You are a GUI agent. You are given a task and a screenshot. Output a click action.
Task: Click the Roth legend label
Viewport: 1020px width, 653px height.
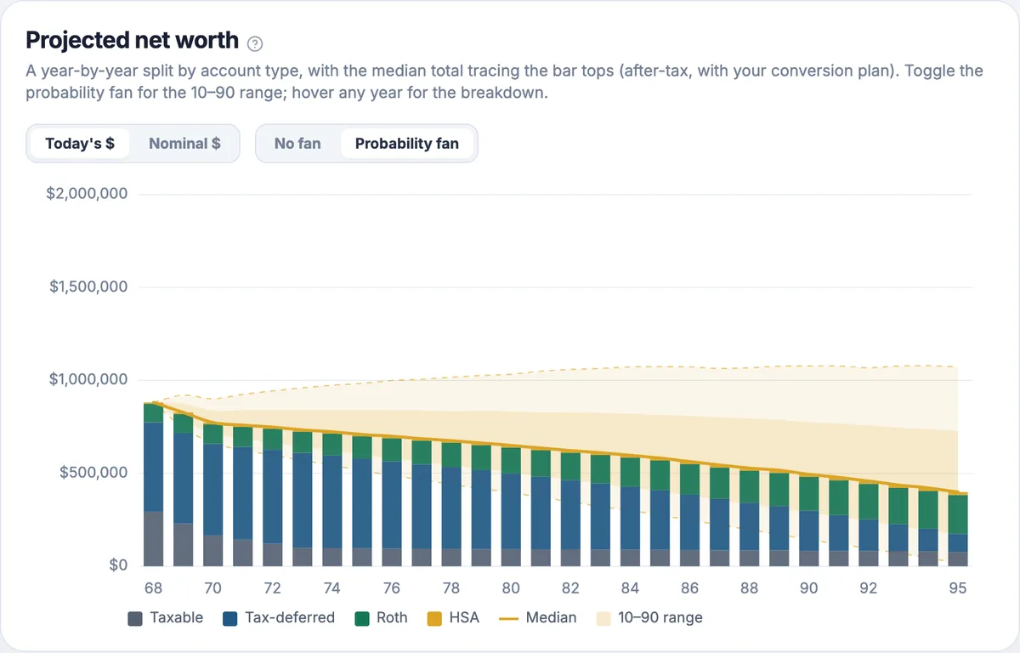tap(392, 618)
